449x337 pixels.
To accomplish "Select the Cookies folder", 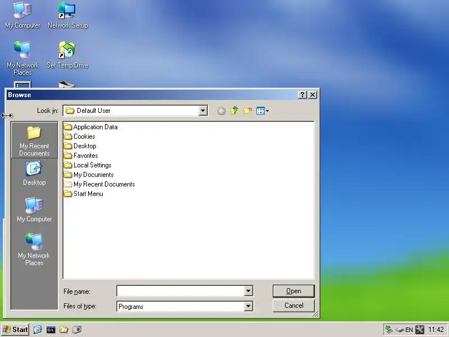I will pos(80,136).
